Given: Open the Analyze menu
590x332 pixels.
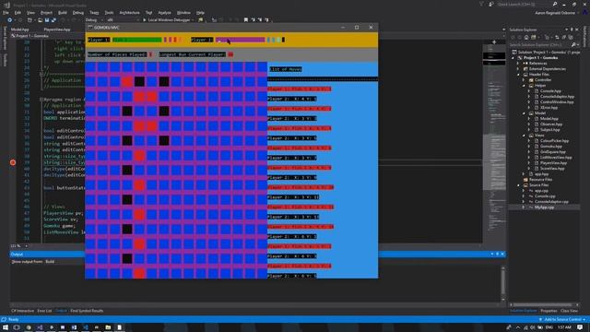Looking at the screenshot, I should click(164, 12).
